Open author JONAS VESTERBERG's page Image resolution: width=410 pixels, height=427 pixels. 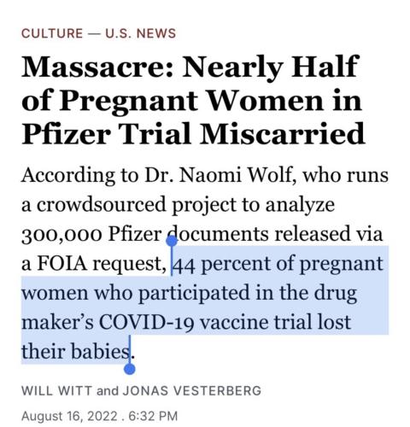[x=191, y=390]
